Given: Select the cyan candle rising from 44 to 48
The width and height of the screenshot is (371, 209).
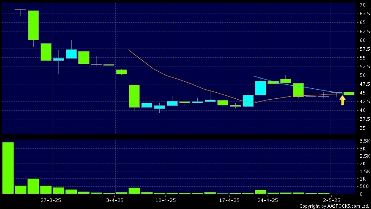Looking at the screenshot, I should click(261, 88).
